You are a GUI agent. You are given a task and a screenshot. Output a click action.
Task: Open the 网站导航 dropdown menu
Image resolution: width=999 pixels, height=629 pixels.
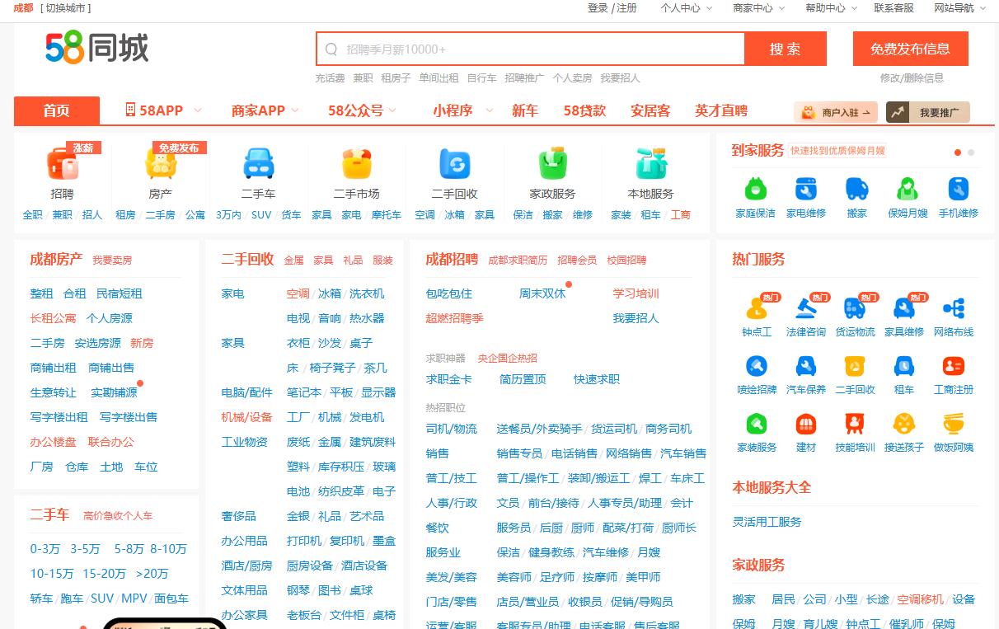[x=959, y=8]
